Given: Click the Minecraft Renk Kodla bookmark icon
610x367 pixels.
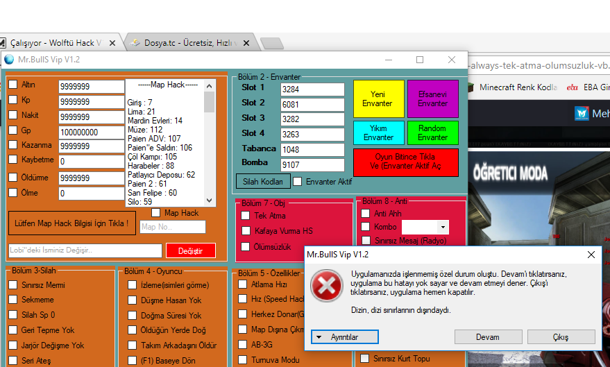Looking at the screenshot, I should 471,87.
